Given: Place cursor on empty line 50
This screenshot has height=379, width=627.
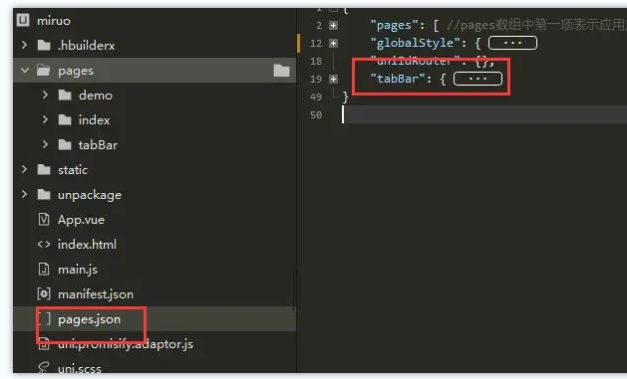Looking at the screenshot, I should pos(484,115).
